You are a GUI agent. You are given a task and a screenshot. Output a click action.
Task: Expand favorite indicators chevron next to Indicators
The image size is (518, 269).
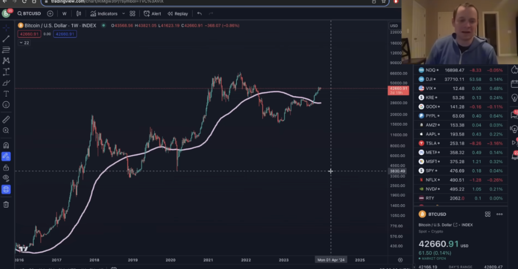click(x=124, y=13)
